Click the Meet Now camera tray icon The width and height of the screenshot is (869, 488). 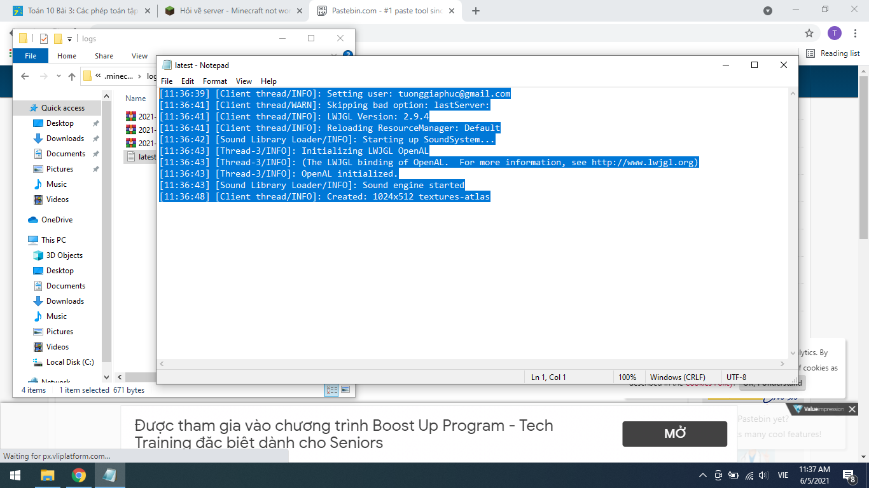[x=718, y=475]
